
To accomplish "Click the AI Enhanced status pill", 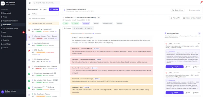I will pyautogui.click(x=86, y=23).
